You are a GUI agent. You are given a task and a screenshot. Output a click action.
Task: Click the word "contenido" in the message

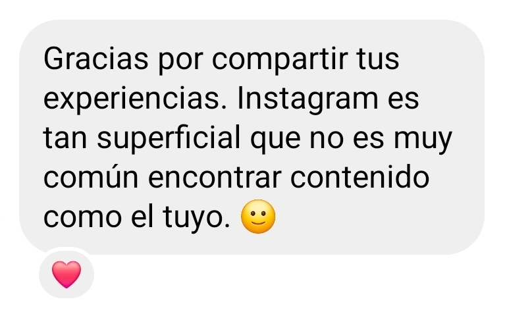pyautogui.click(x=360, y=176)
